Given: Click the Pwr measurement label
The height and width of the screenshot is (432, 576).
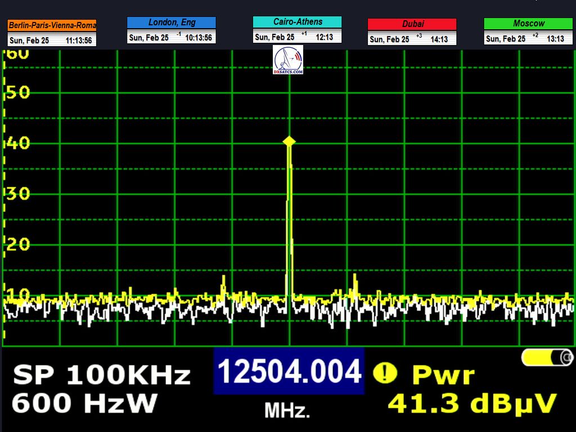Looking at the screenshot, I should [443, 375].
